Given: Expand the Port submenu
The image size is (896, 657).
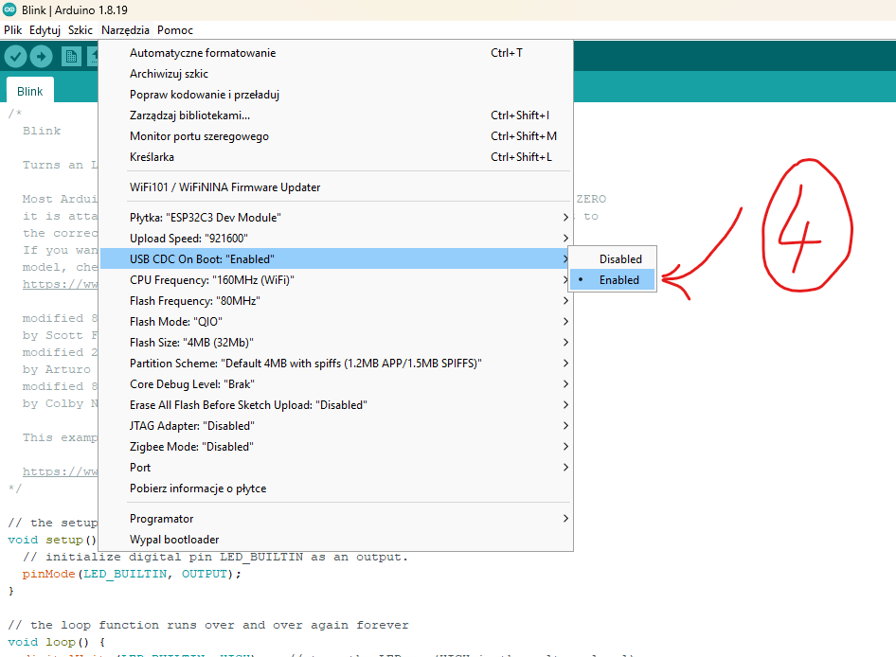Looking at the screenshot, I should 336,468.
